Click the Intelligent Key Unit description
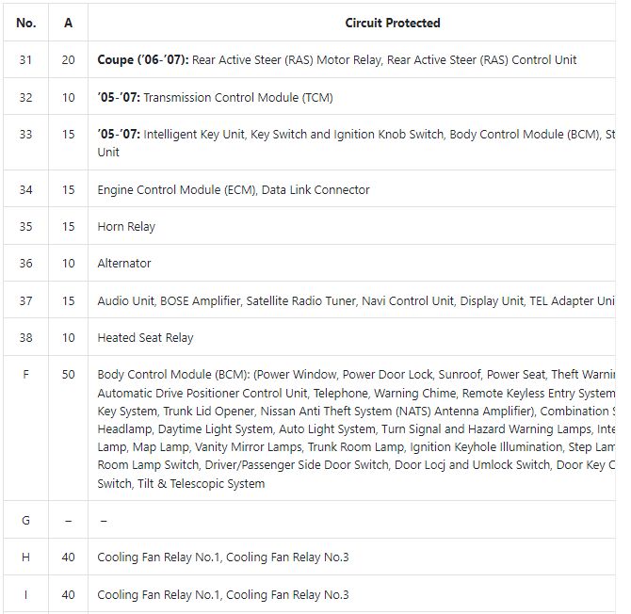Viewport: 631px width, 614px height. click(x=356, y=143)
